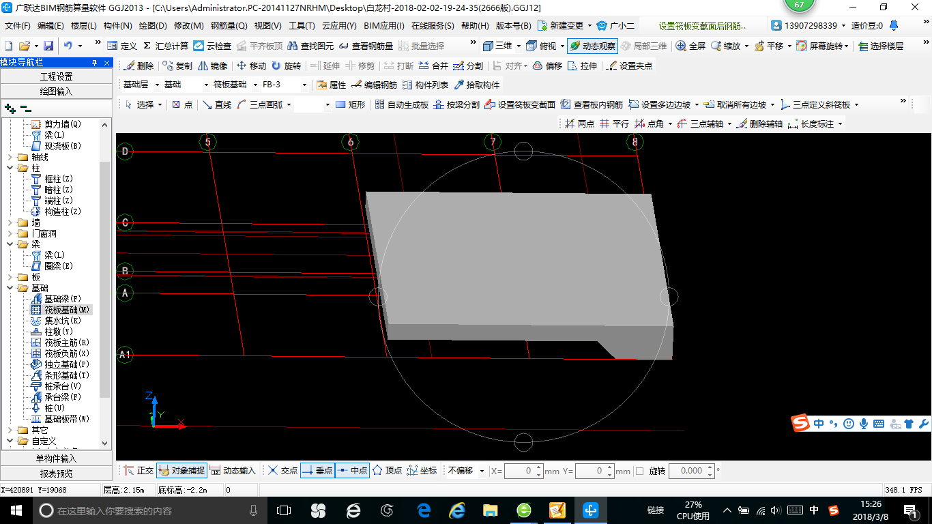Click 查找图元 find element tool
The width and height of the screenshot is (932, 524).
311,46
